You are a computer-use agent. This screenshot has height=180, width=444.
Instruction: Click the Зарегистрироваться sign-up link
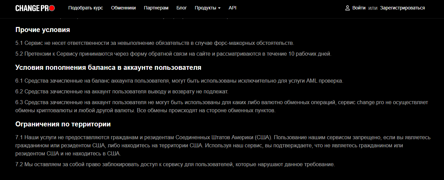pos(402,8)
